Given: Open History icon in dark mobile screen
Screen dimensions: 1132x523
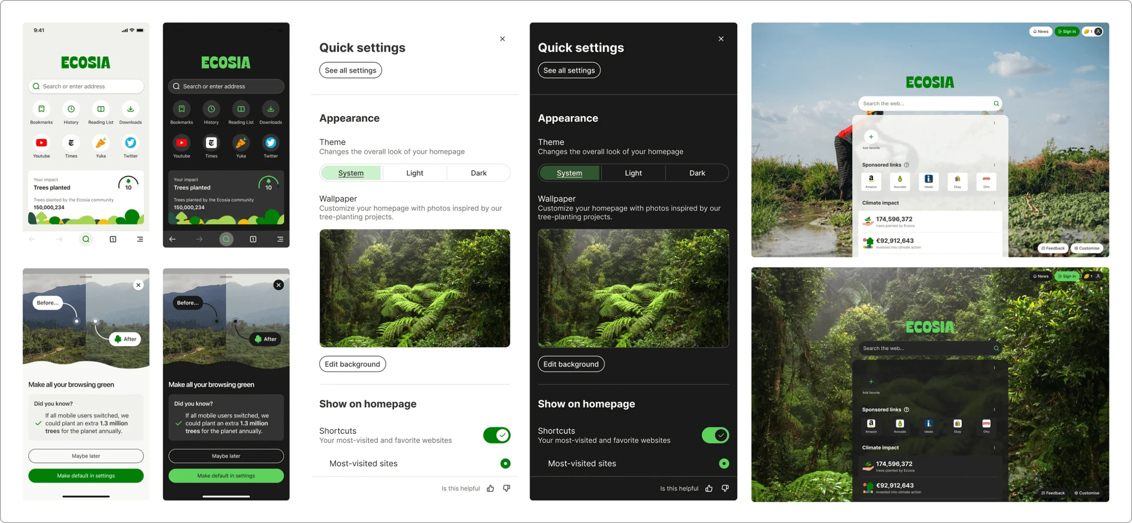Looking at the screenshot, I should point(211,109).
